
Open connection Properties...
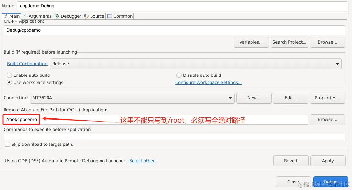click(327, 98)
